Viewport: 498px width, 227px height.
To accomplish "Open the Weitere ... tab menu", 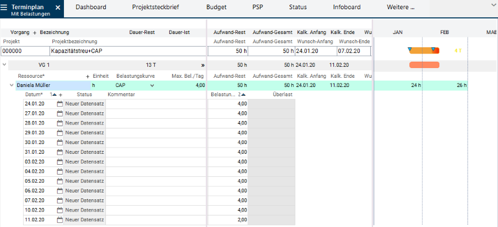I will pyautogui.click(x=401, y=7).
